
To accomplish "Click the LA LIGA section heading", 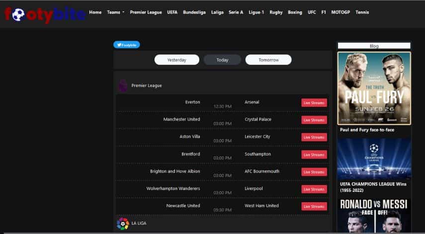I will pyautogui.click(x=139, y=223).
